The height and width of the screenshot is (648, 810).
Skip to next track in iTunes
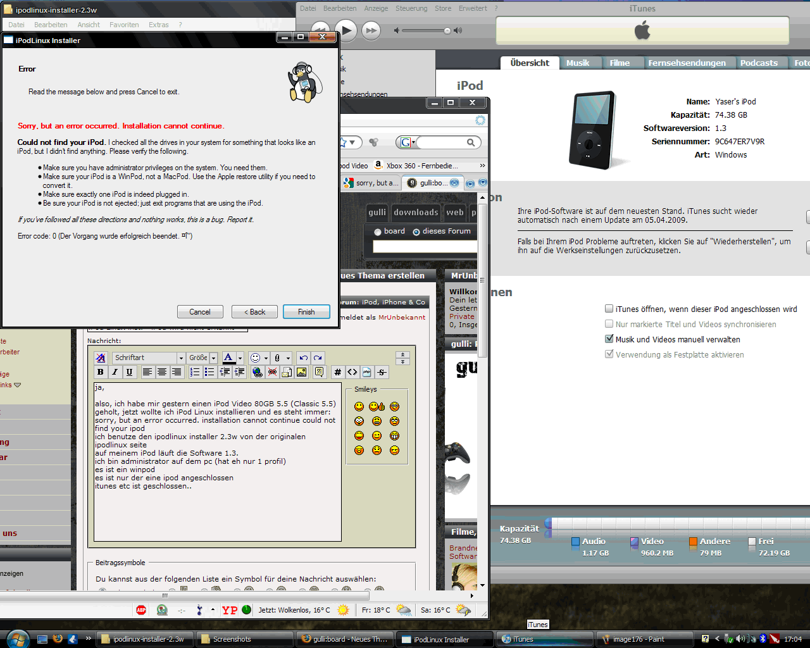click(371, 30)
